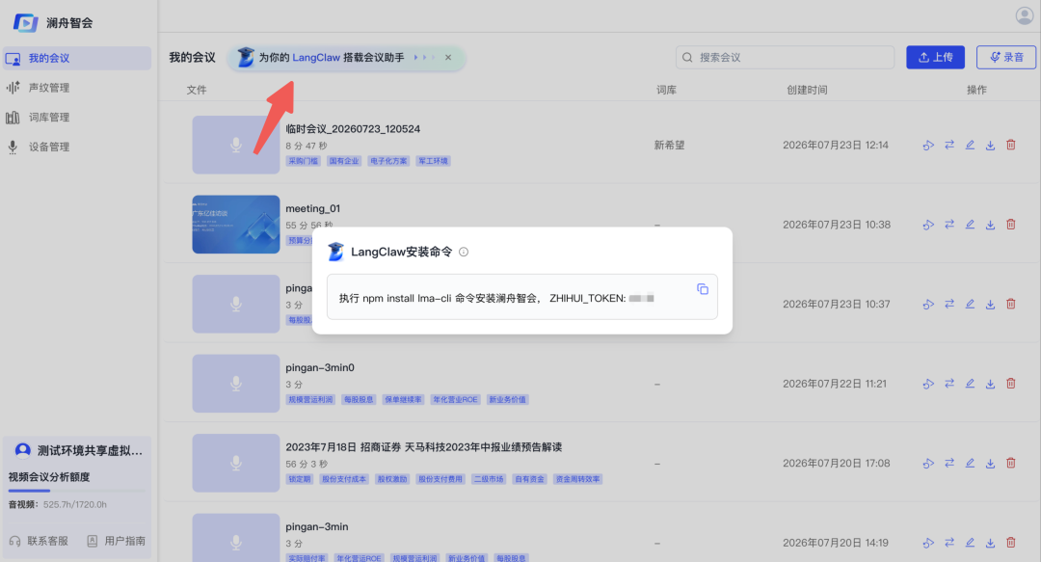Click the 测试环境共享虚拟... account name
The width and height of the screenshot is (1041, 562).
coord(90,450)
